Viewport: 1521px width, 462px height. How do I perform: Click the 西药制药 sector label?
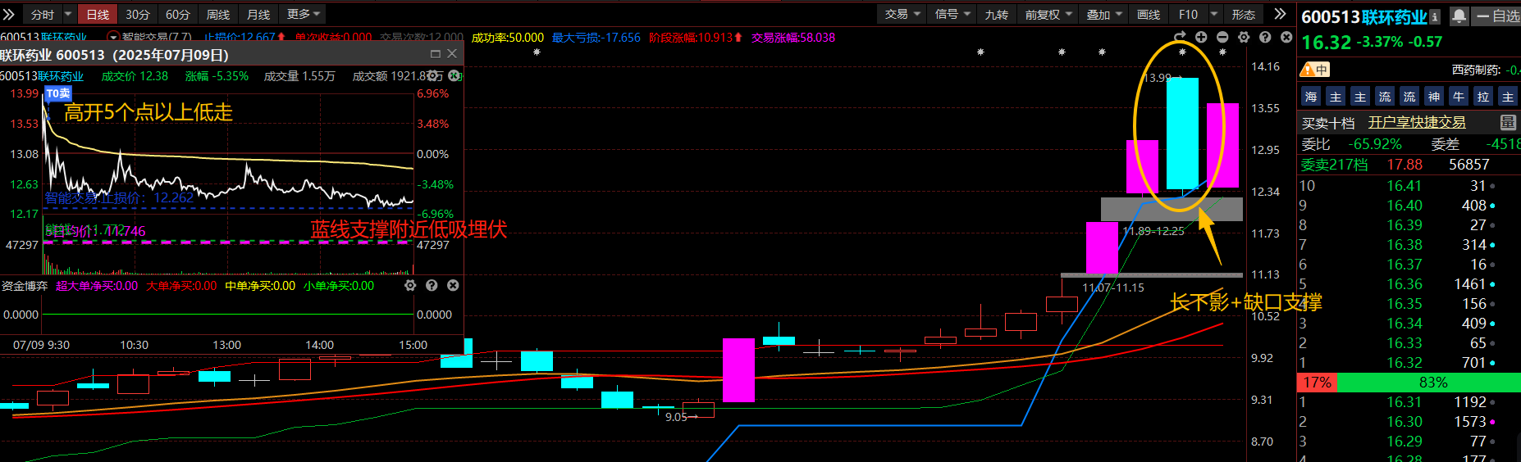[x=1476, y=70]
